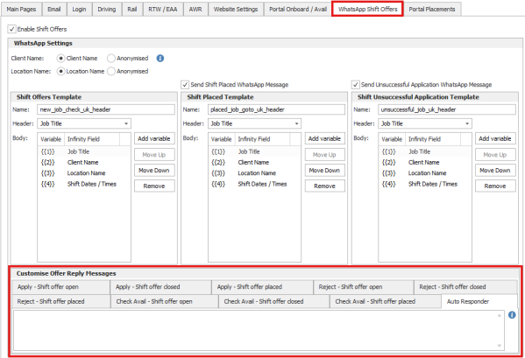Click Move Down in Shift Unsuccessful Application Template
Image resolution: width=525 pixels, height=358 pixels.
pos(495,170)
